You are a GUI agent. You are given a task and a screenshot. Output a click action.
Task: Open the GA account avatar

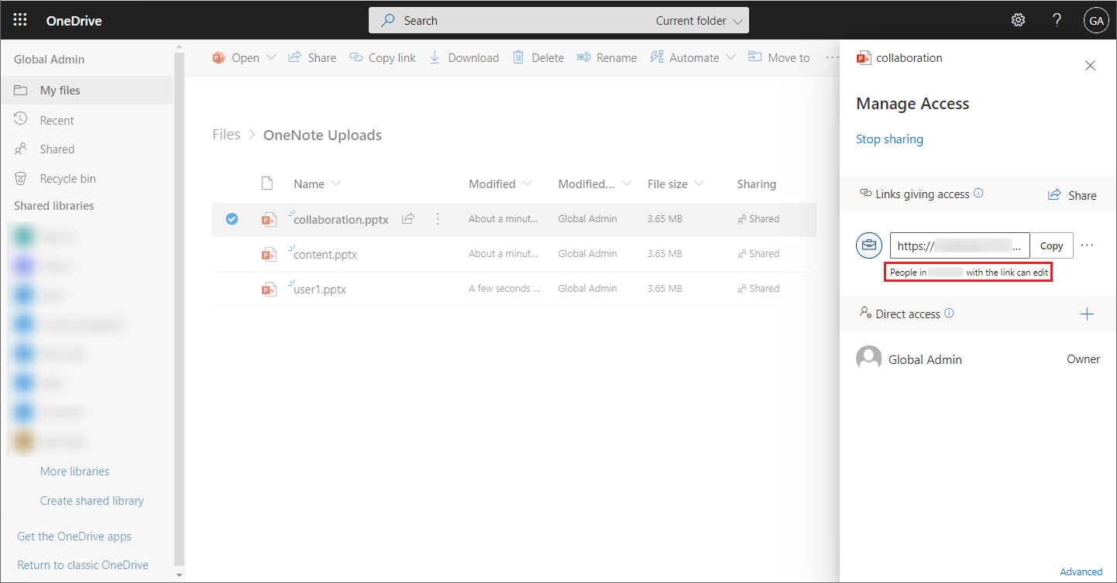click(x=1096, y=21)
